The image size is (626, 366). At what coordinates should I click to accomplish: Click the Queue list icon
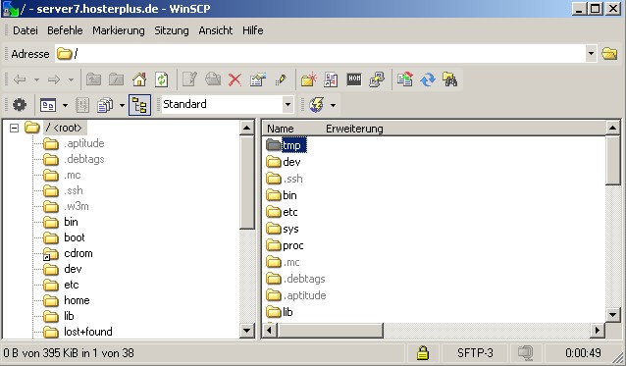tap(82, 105)
